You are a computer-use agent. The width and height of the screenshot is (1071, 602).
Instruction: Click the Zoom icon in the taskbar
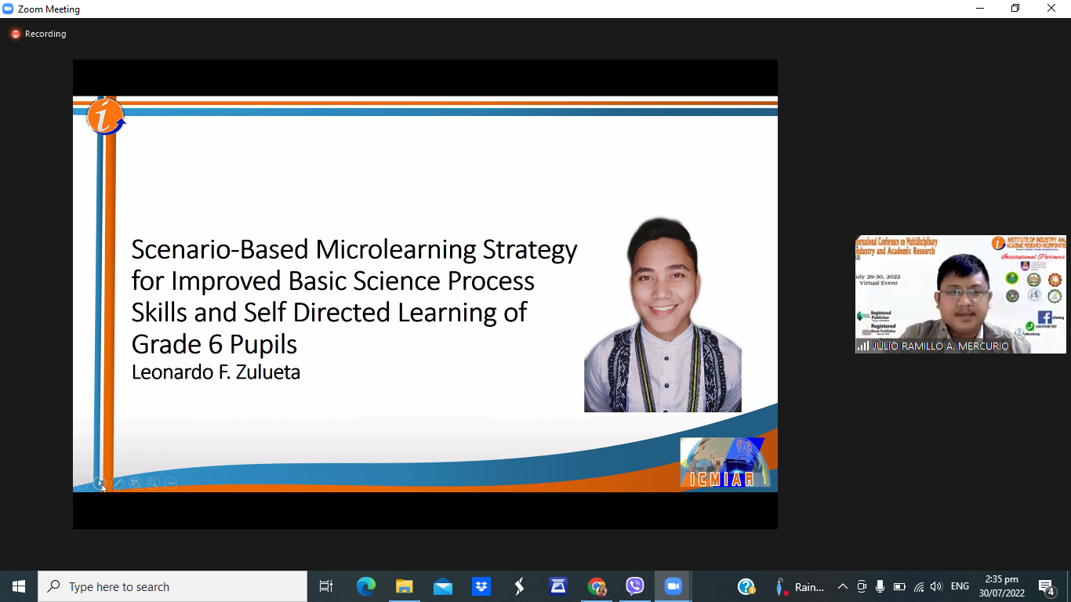(x=673, y=586)
